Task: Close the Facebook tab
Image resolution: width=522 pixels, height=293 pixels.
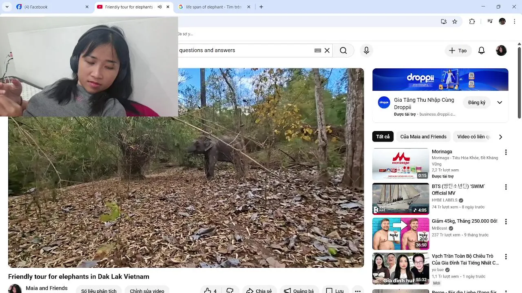Action: point(87,7)
